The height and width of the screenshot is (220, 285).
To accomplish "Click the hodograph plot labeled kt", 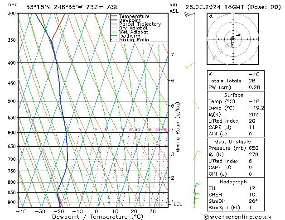I will [x=233, y=39].
